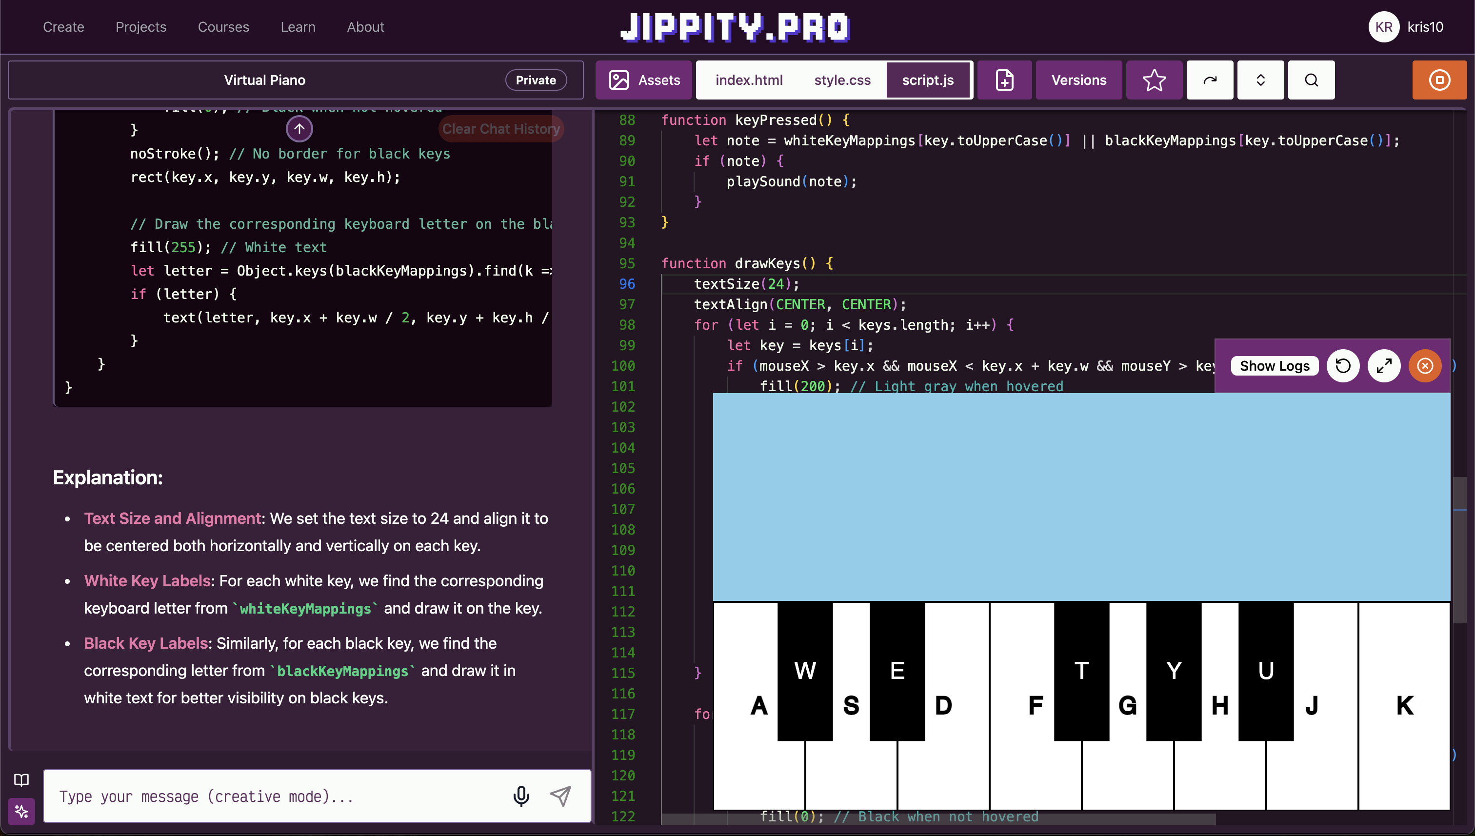Expand or collapse panels with the chevrons icon
Viewport: 1475px width, 836px height.
pos(1260,80)
